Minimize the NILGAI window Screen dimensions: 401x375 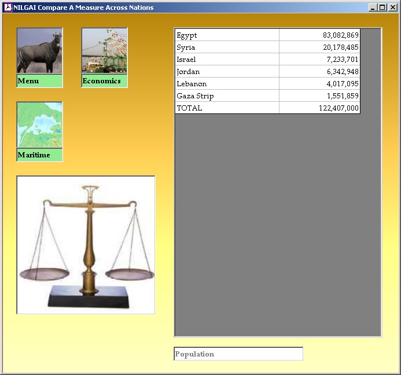(x=372, y=8)
